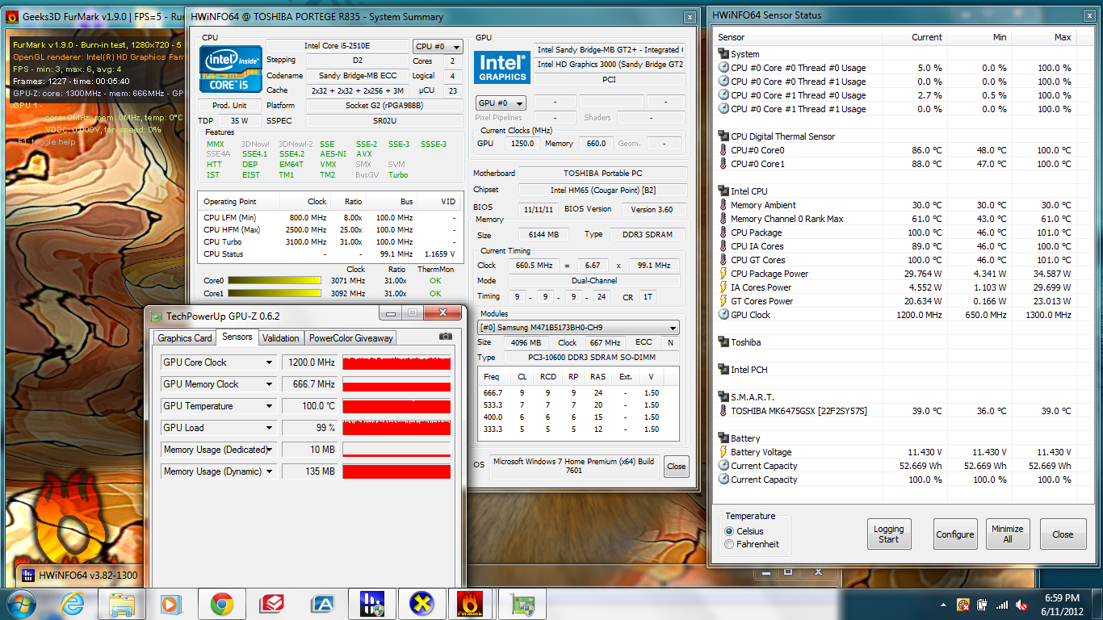The height and width of the screenshot is (620, 1103).
Task: Click the Intel Graphics logo
Action: [501, 67]
